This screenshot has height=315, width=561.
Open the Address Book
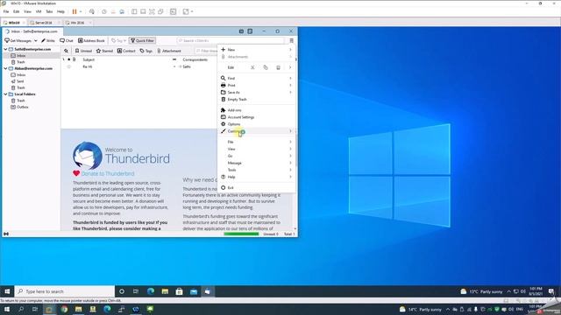coord(91,41)
